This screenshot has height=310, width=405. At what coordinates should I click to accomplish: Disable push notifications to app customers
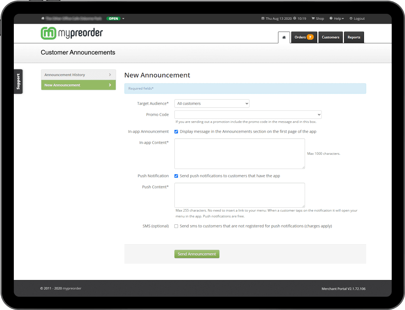(x=176, y=176)
